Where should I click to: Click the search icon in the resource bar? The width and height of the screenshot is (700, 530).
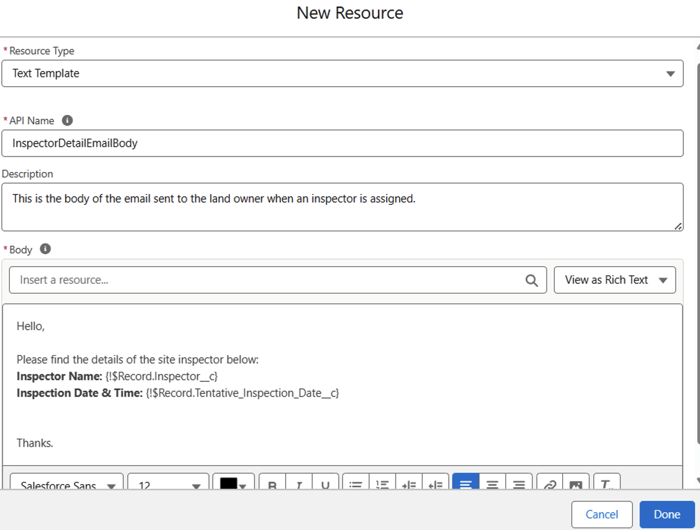[532, 280]
